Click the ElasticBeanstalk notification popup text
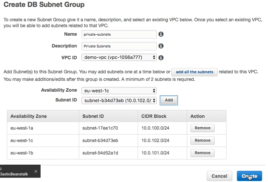The image size is (268, 182). coord(15,174)
